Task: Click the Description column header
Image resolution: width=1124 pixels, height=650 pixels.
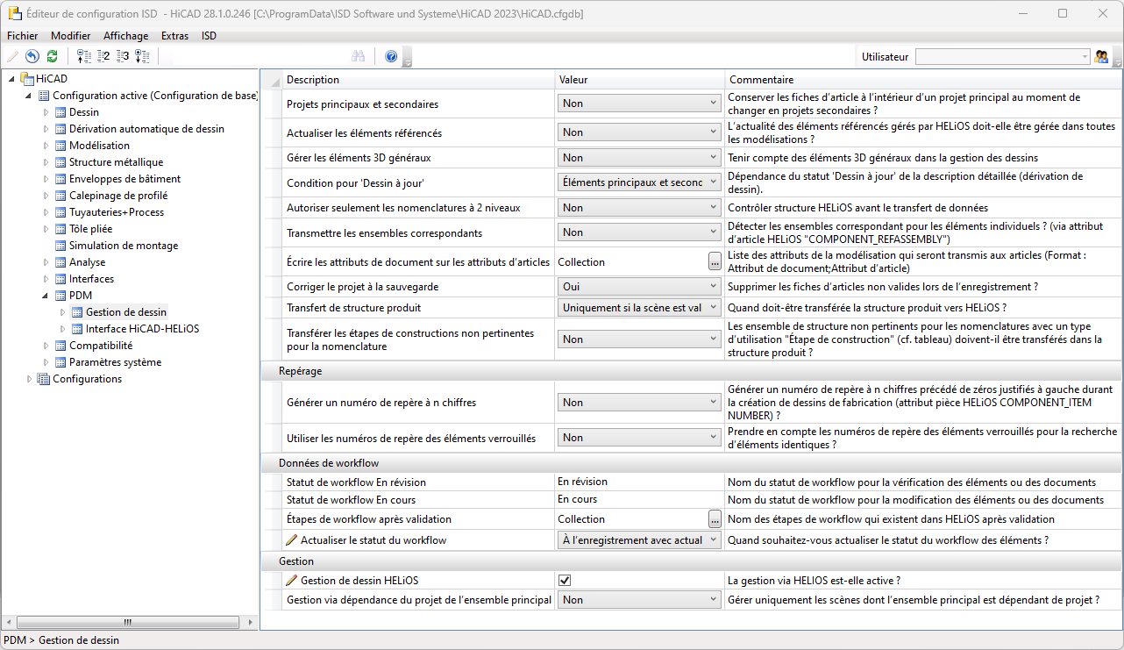Action: (418, 80)
